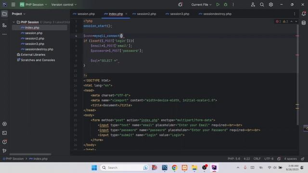The image size is (308, 173).
Task: Run the current file
Action: click(218, 4)
